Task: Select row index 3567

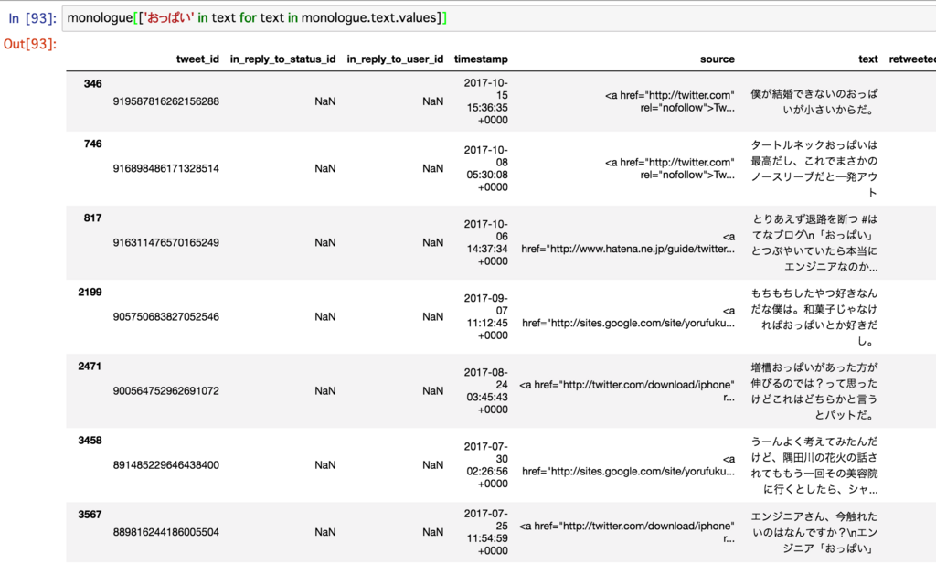Action: coord(90,515)
